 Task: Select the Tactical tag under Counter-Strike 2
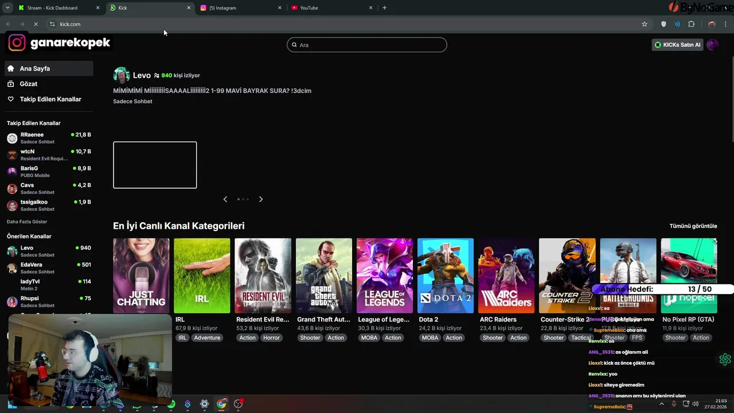580,338
